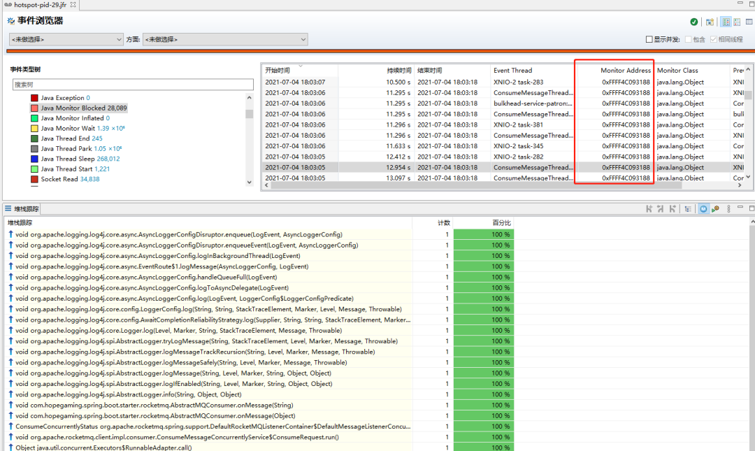755x451 pixels.
Task: Click the green analysis status check icon
Action: (x=694, y=22)
